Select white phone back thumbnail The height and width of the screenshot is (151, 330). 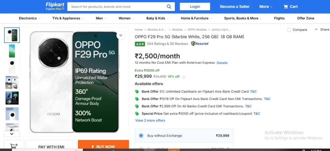[x=12, y=67]
